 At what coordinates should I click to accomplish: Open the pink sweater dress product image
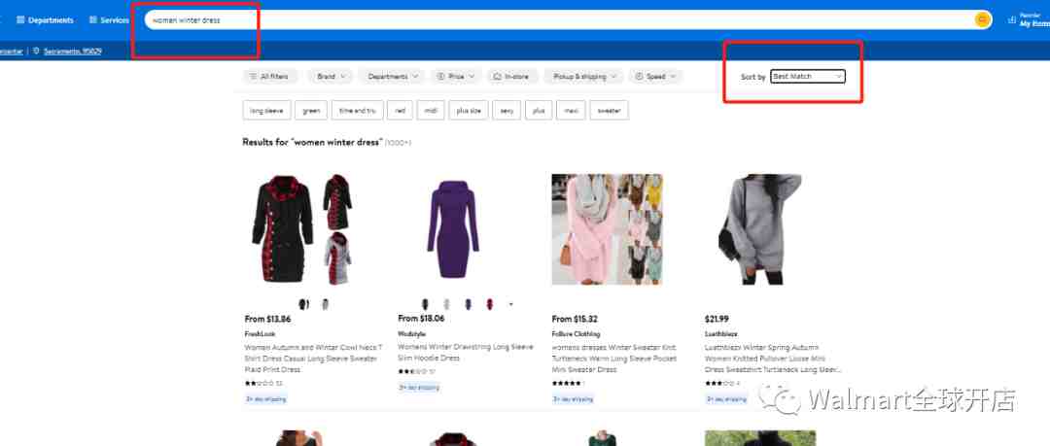coord(608,229)
